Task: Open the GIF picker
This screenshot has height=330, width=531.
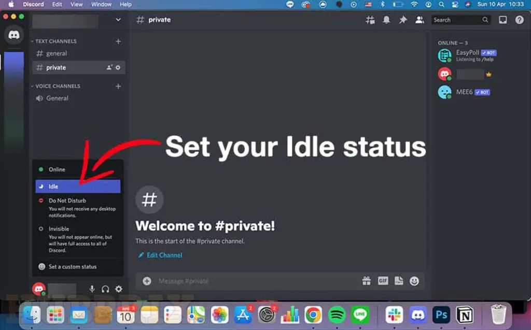Action: (383, 281)
